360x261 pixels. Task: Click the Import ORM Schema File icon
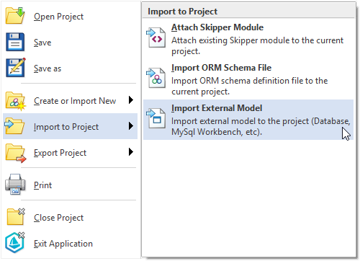pyautogui.click(x=156, y=78)
